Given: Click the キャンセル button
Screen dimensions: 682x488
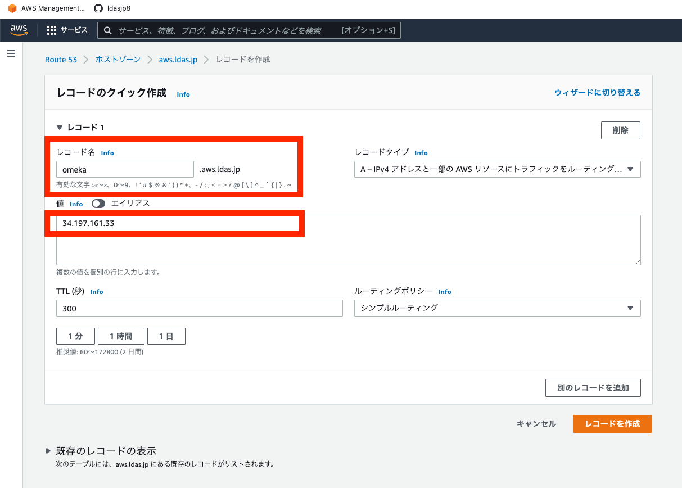Looking at the screenshot, I should pyautogui.click(x=536, y=424).
